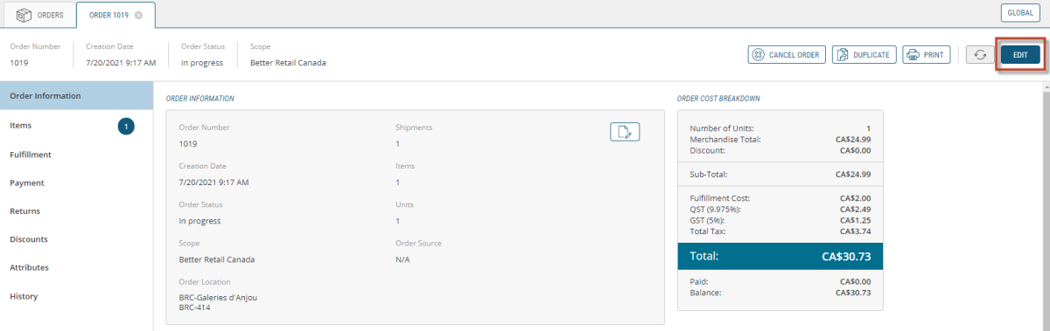
Task: Go to the Fulfillment section
Action: pyautogui.click(x=76, y=155)
